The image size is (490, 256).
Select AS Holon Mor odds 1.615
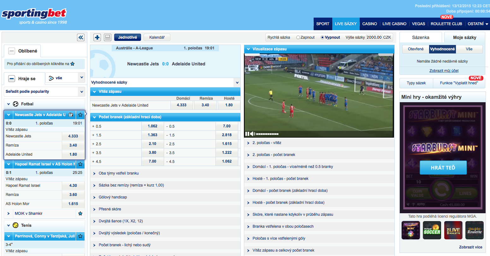pos(73,204)
